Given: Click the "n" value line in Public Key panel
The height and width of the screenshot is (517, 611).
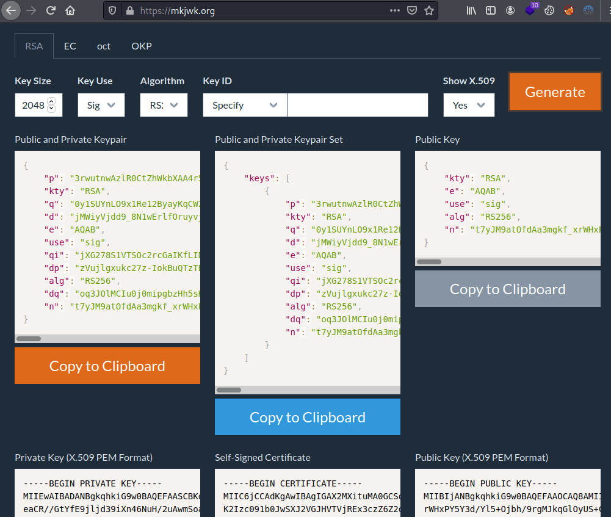Looking at the screenshot, I should click(x=522, y=230).
